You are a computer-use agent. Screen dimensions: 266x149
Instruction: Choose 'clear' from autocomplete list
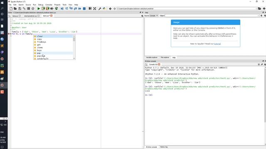tap(53, 36)
